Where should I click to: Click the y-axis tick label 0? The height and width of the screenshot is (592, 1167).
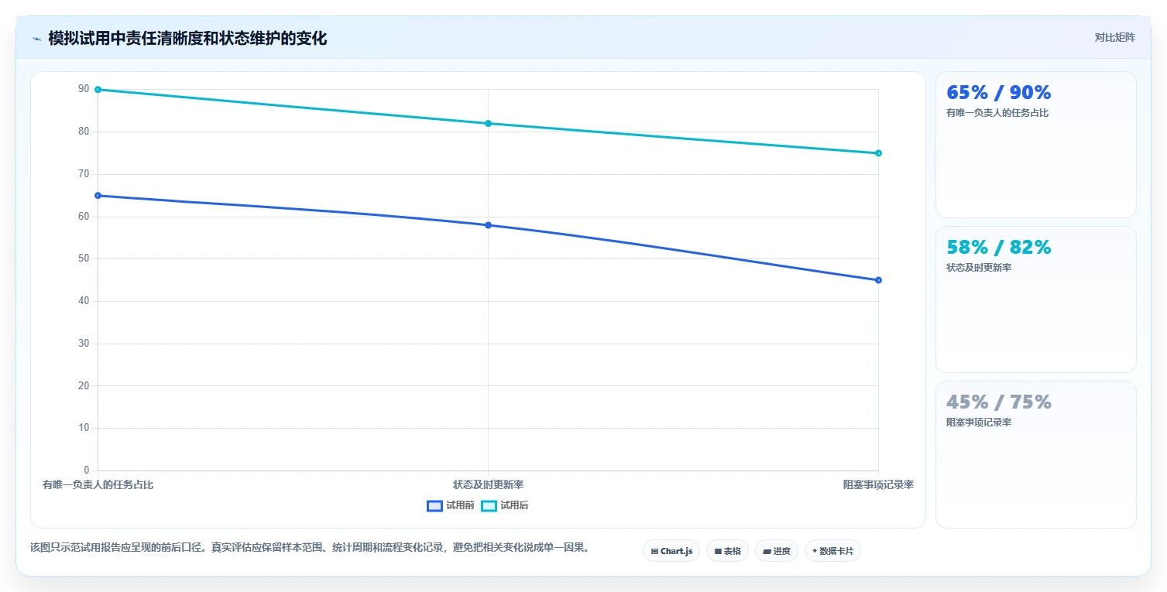[x=87, y=471]
